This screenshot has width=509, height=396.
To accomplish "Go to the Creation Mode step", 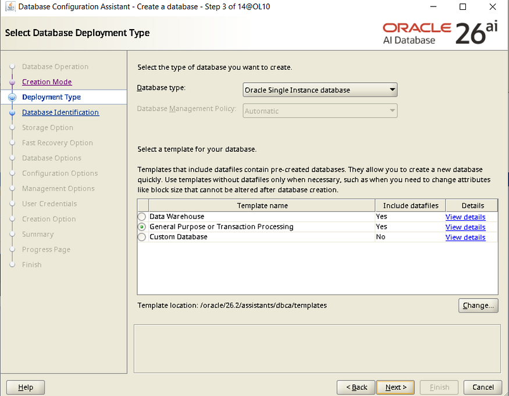I will click(47, 82).
